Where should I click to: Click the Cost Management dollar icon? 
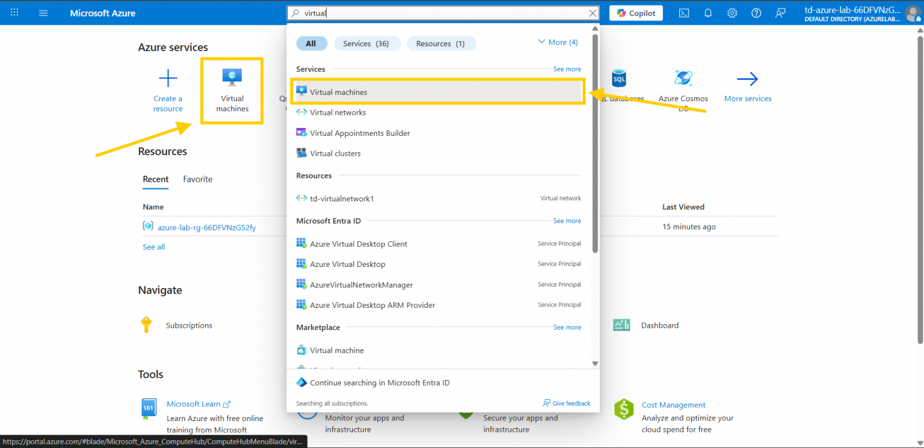624,410
